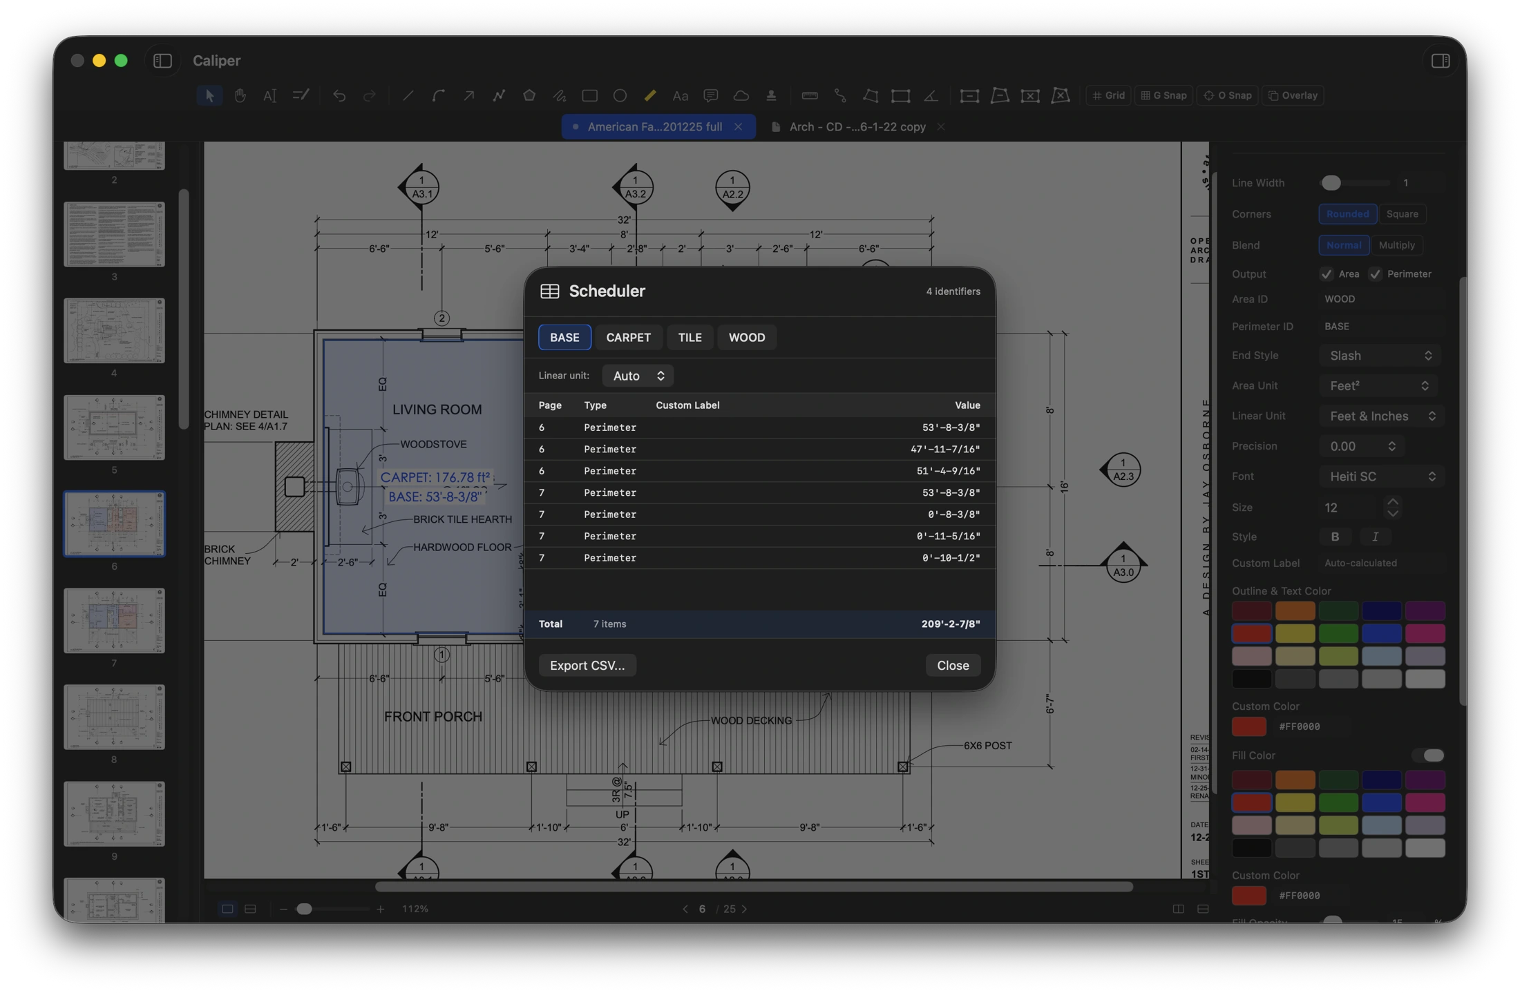Select the arc tool

438,95
